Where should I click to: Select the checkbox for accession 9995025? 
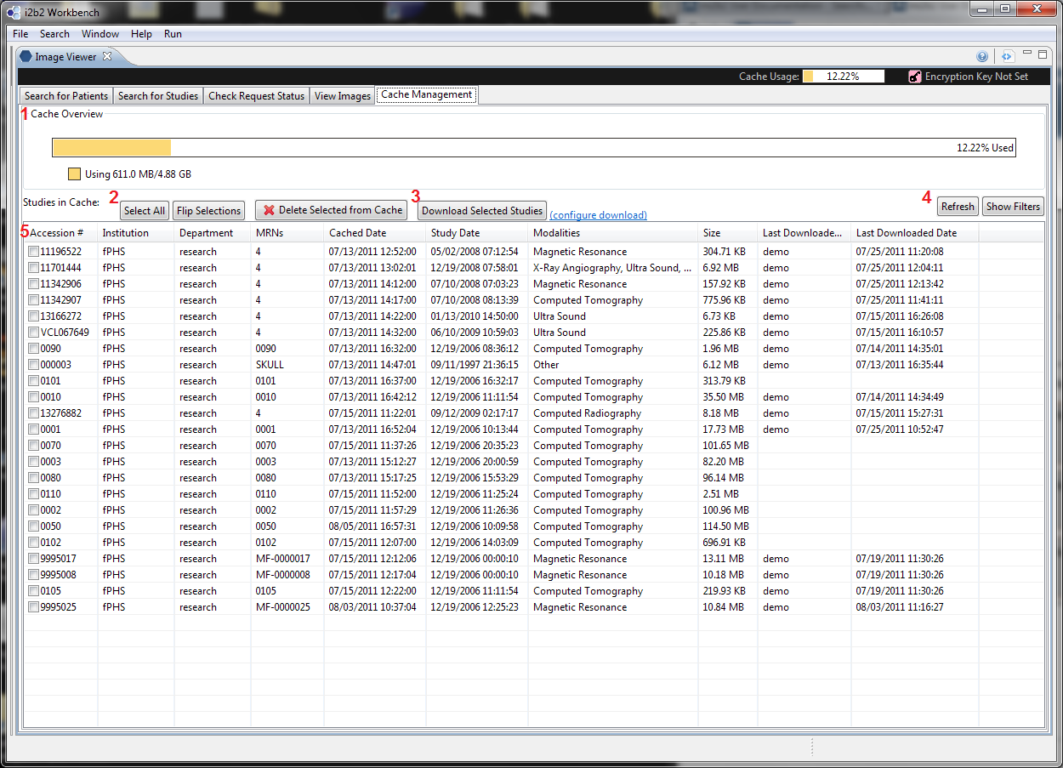click(x=33, y=607)
